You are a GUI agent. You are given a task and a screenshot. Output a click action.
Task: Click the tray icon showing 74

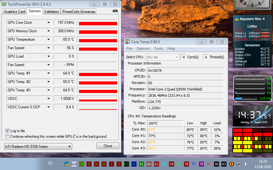click(171, 164)
